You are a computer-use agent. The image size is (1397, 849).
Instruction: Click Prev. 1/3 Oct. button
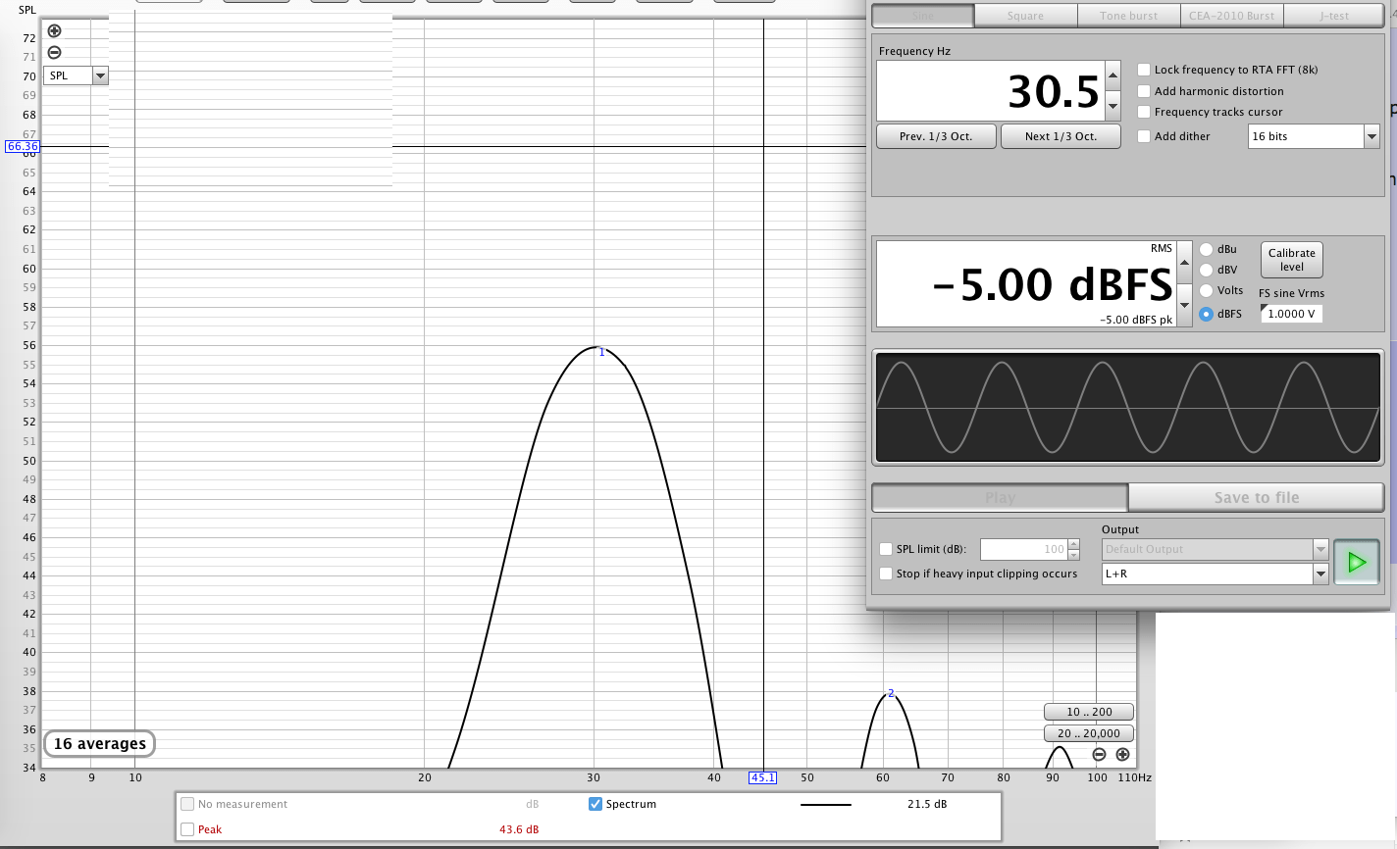(936, 136)
